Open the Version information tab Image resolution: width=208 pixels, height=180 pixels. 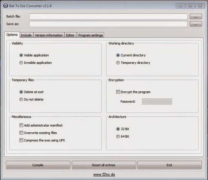click(x=49, y=35)
